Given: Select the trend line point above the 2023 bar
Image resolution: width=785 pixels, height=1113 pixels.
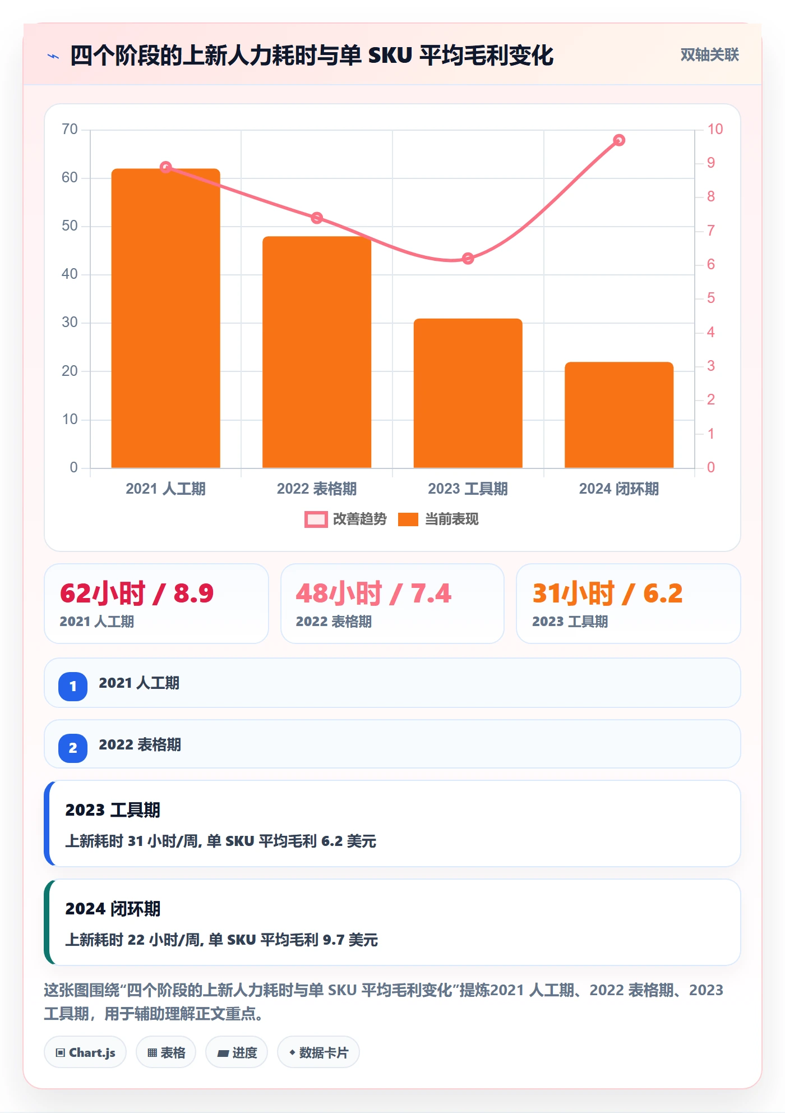Looking at the screenshot, I should (x=468, y=259).
